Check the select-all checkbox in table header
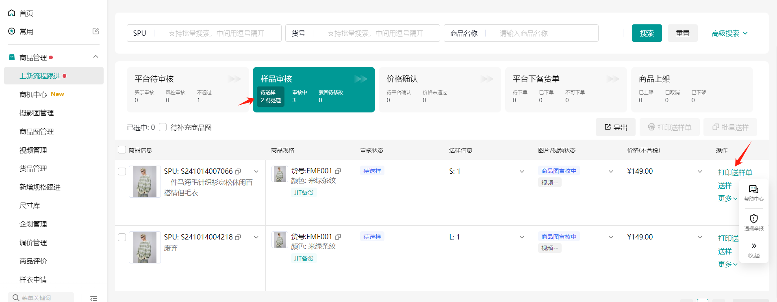Viewport: 777px width, 302px height. click(x=122, y=150)
